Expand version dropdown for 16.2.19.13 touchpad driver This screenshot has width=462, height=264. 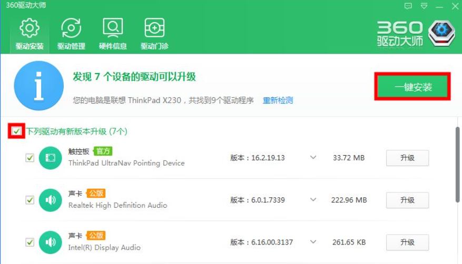tap(313, 158)
